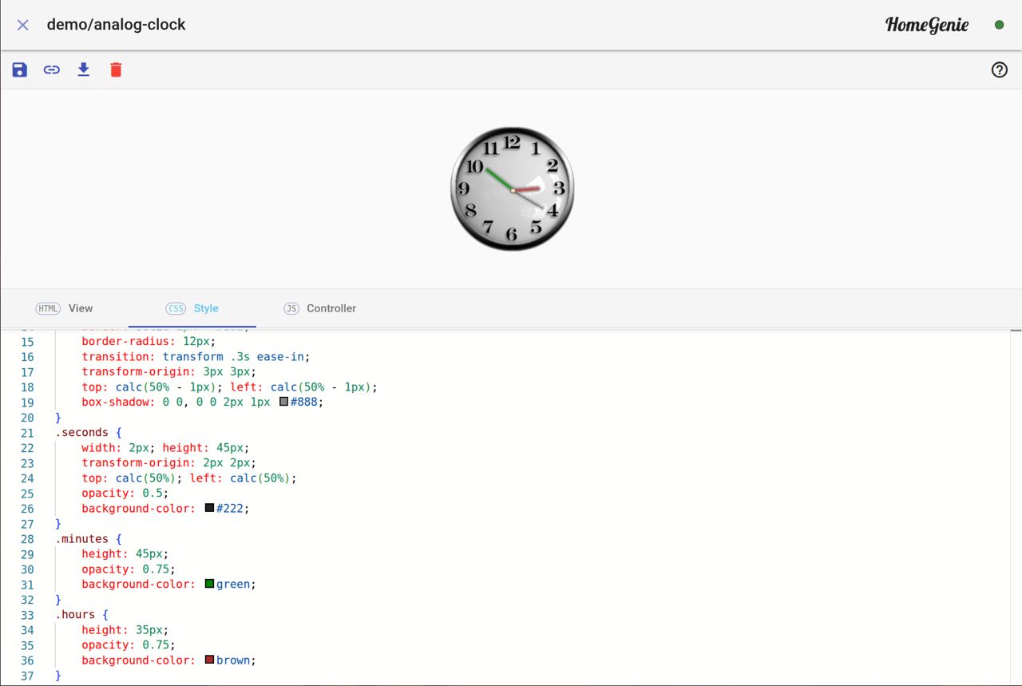Click the blue save icon
The image size is (1022, 686).
20,69
